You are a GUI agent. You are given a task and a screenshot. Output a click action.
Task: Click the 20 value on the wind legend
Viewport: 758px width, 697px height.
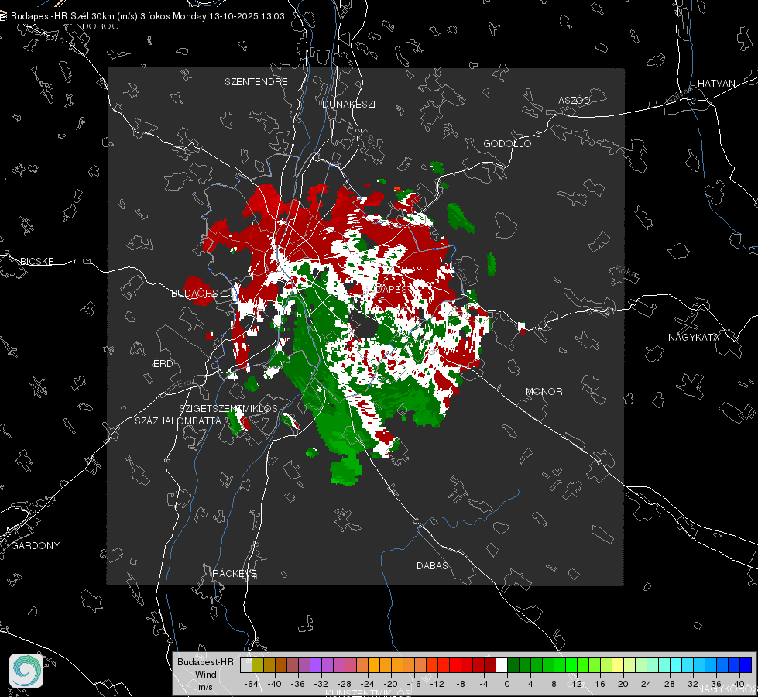pos(623,684)
